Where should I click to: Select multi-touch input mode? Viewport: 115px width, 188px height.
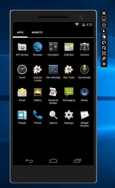coord(104,36)
